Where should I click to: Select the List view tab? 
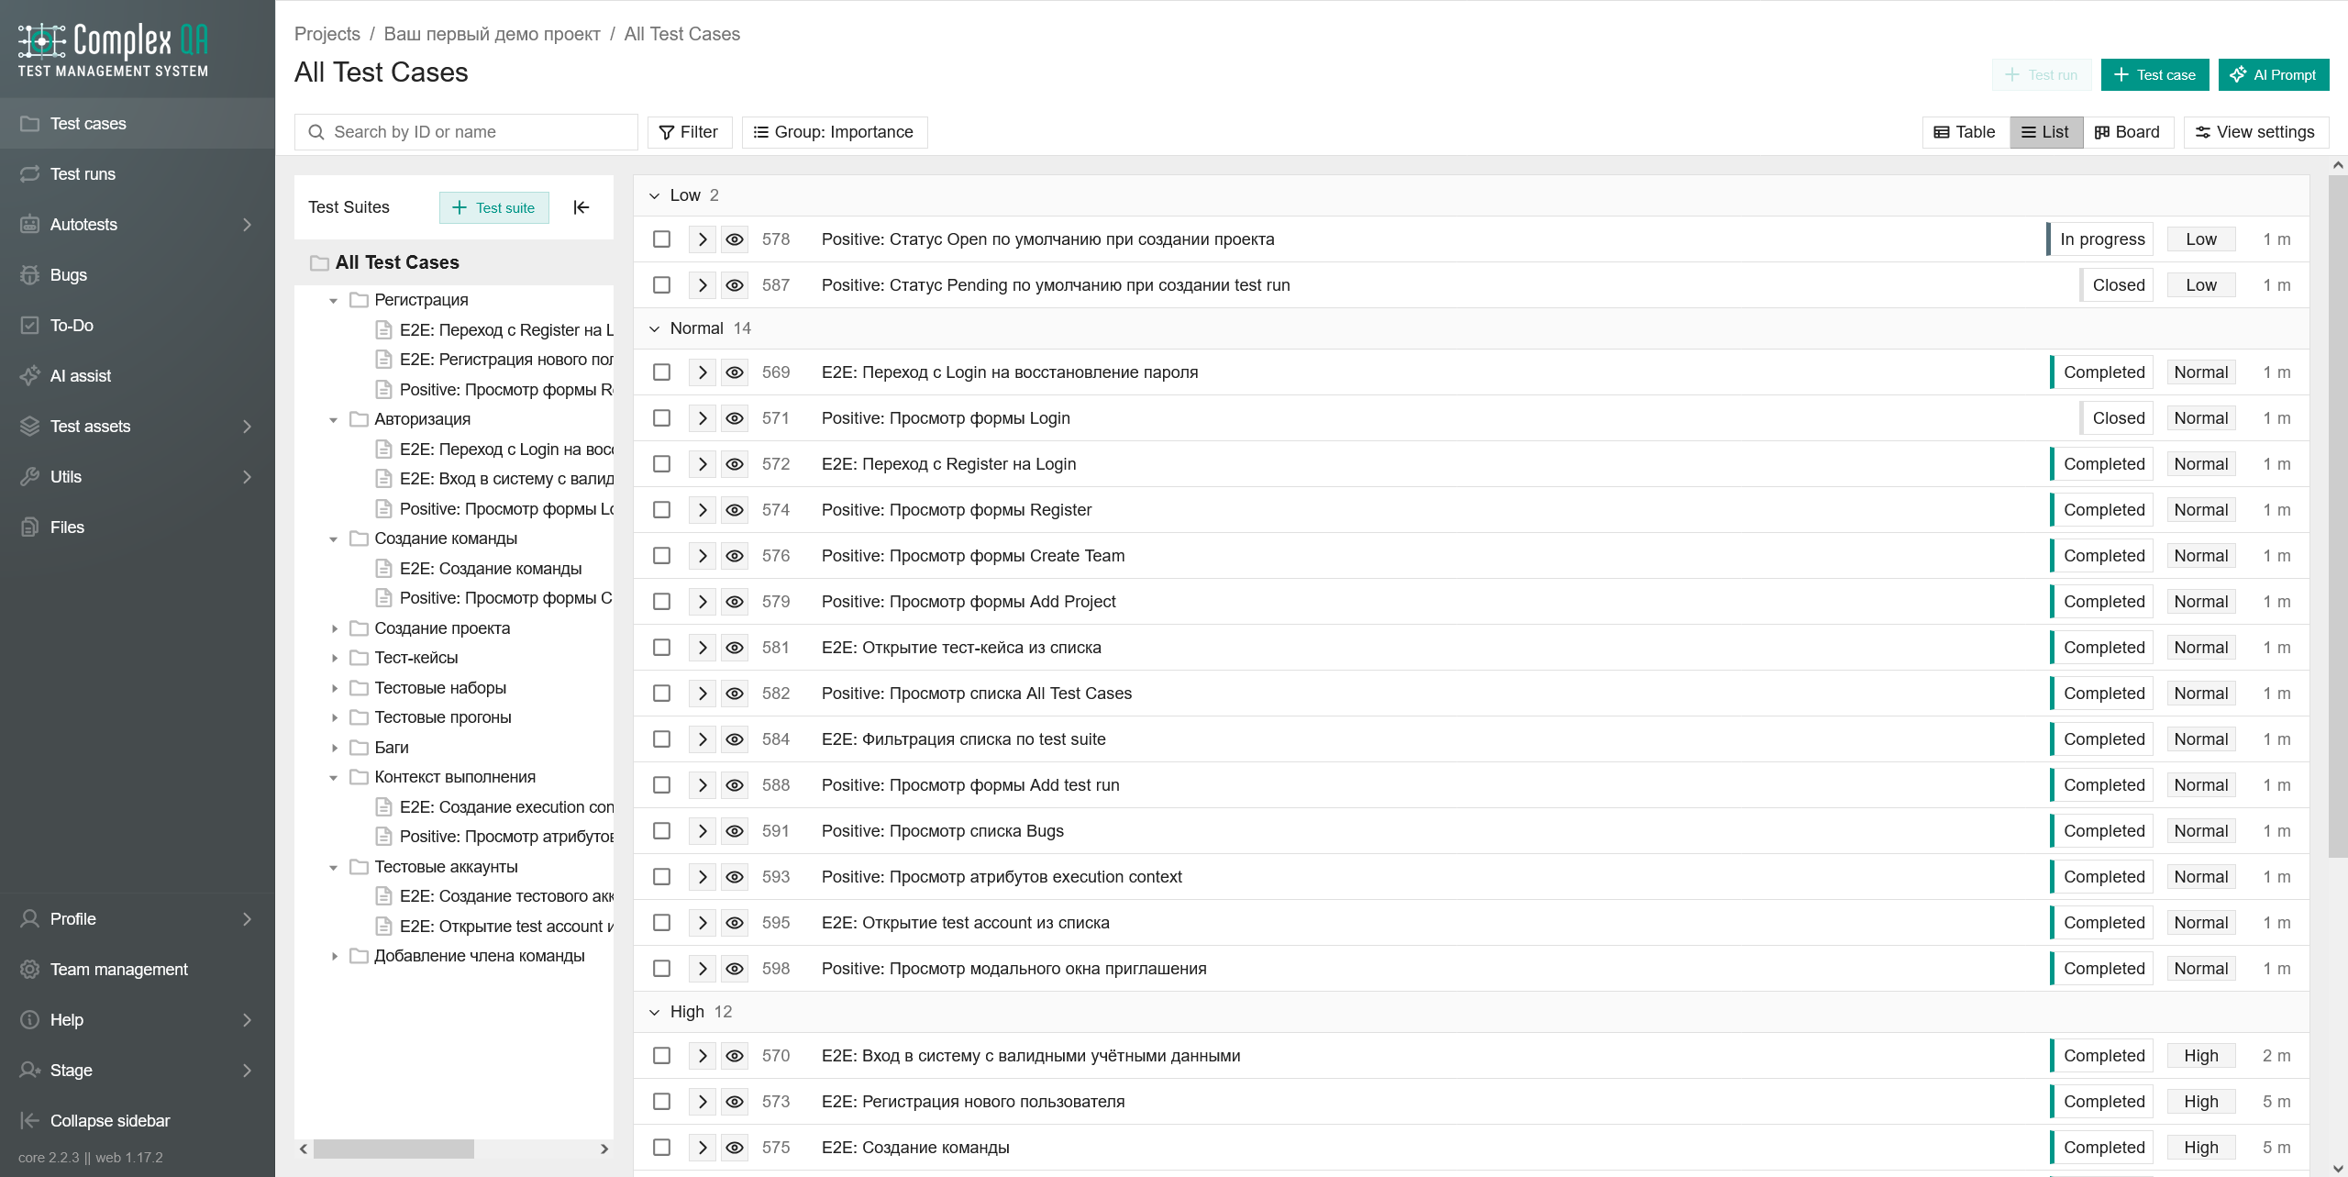pos(2045,132)
